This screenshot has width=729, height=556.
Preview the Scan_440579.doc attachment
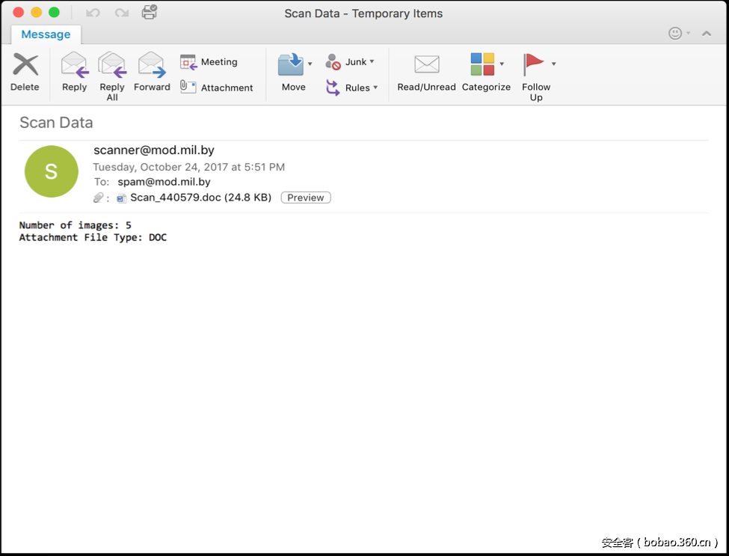(306, 198)
